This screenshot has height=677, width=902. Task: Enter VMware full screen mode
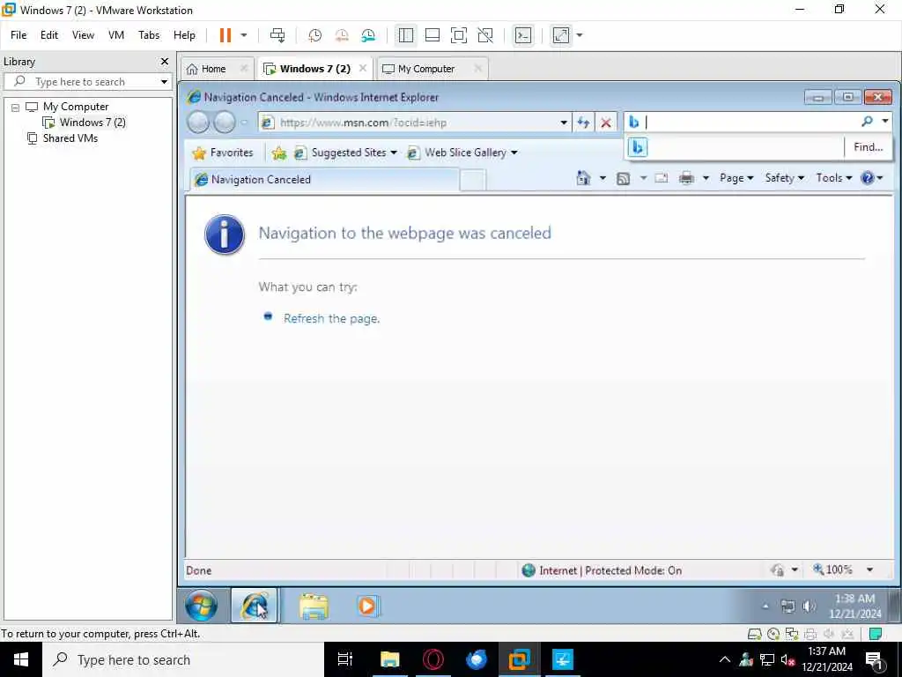point(458,35)
